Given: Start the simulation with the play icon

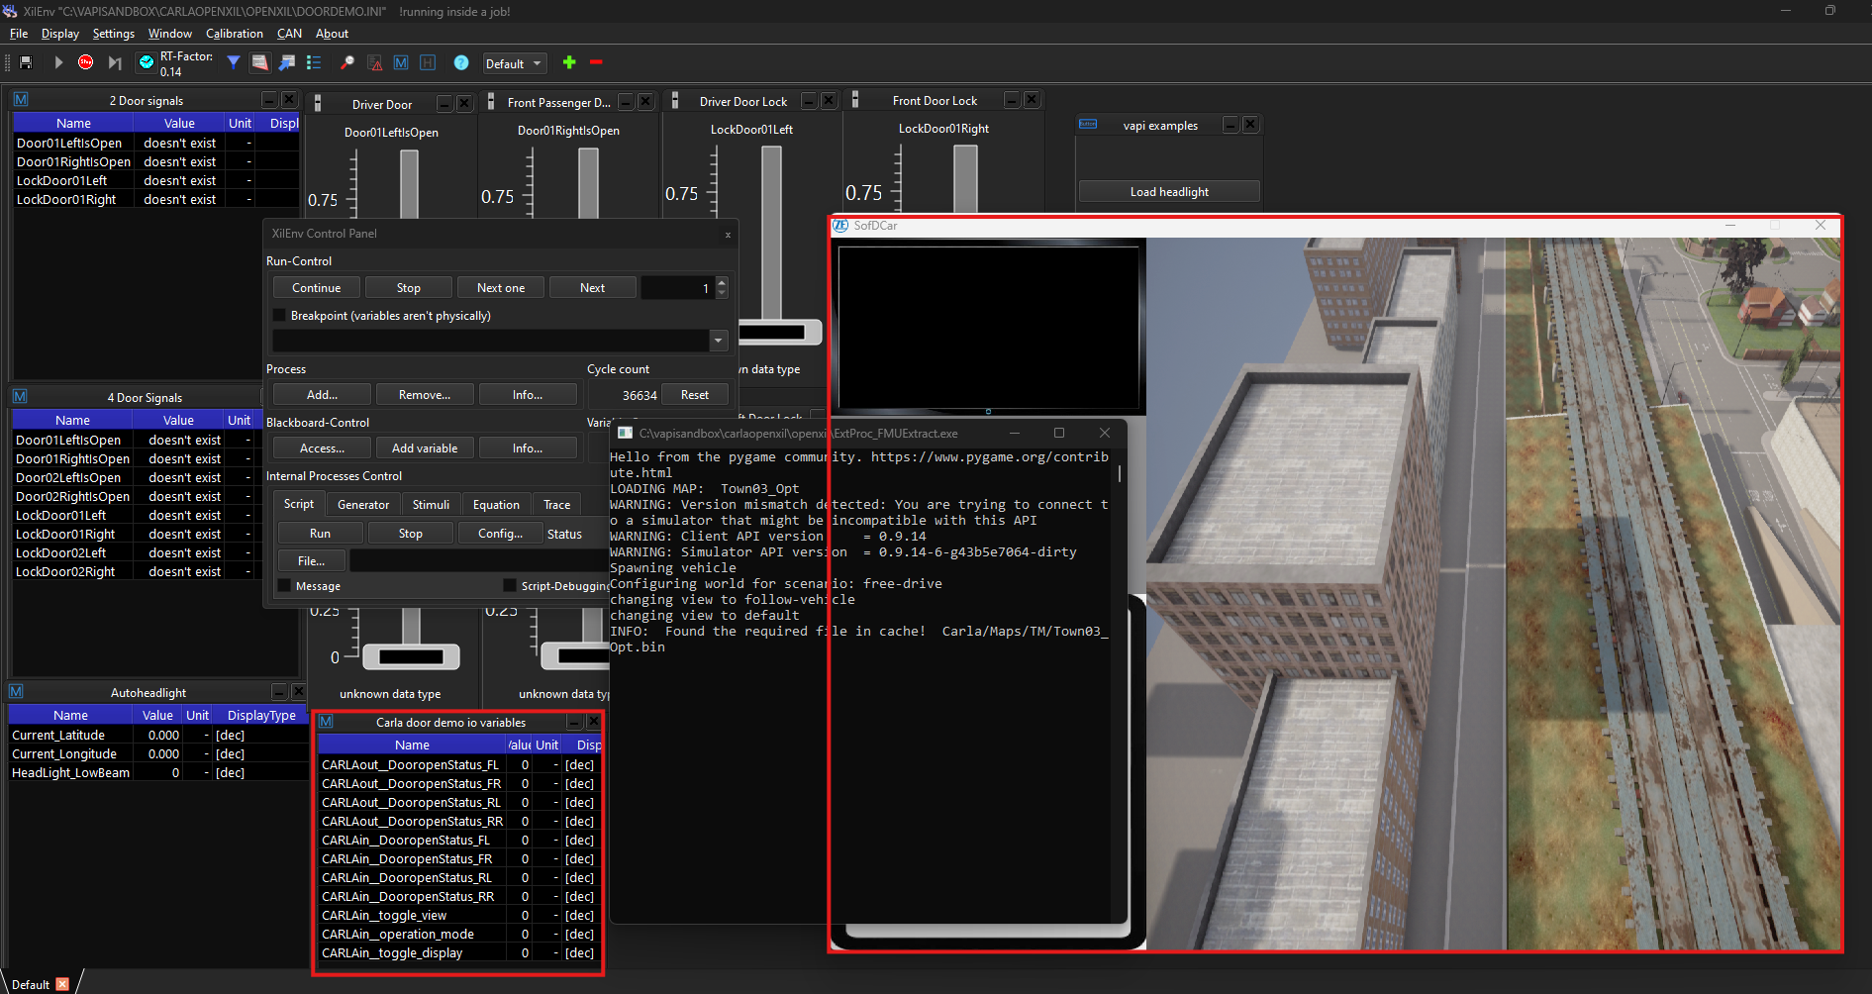Looking at the screenshot, I should (58, 61).
